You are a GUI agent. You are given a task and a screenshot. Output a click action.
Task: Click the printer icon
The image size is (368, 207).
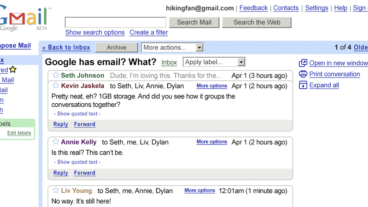click(303, 74)
